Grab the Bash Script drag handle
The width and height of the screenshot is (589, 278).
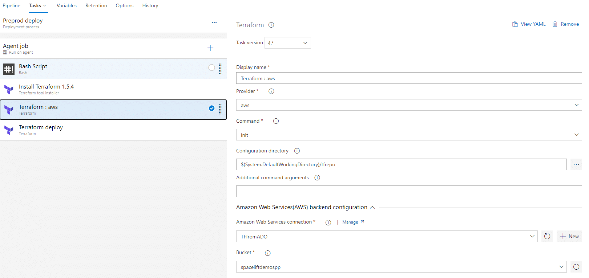pyautogui.click(x=220, y=69)
